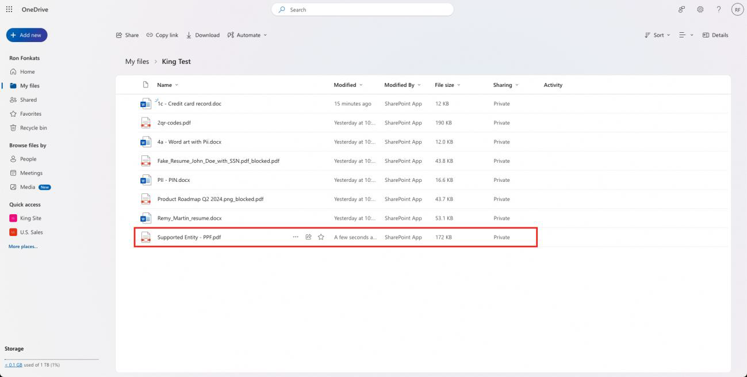747x377 pixels.
Task: Open the Sort dropdown
Action: [x=658, y=35]
